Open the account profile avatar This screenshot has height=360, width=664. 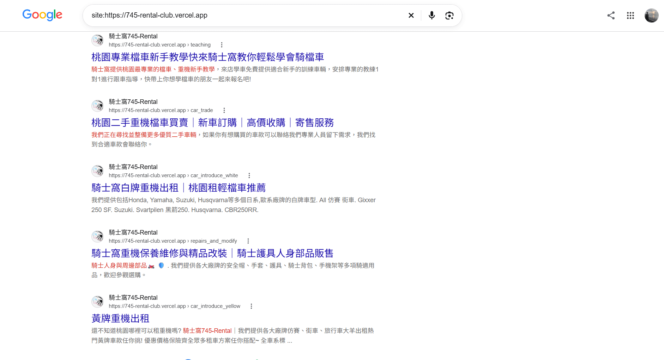pyautogui.click(x=651, y=15)
